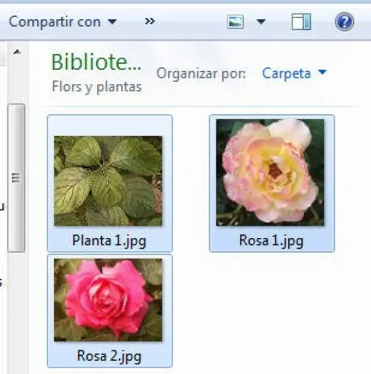Screen dimensions: 371x374
Task: Click the Flors y plantas subtitle text
Action: 97,87
